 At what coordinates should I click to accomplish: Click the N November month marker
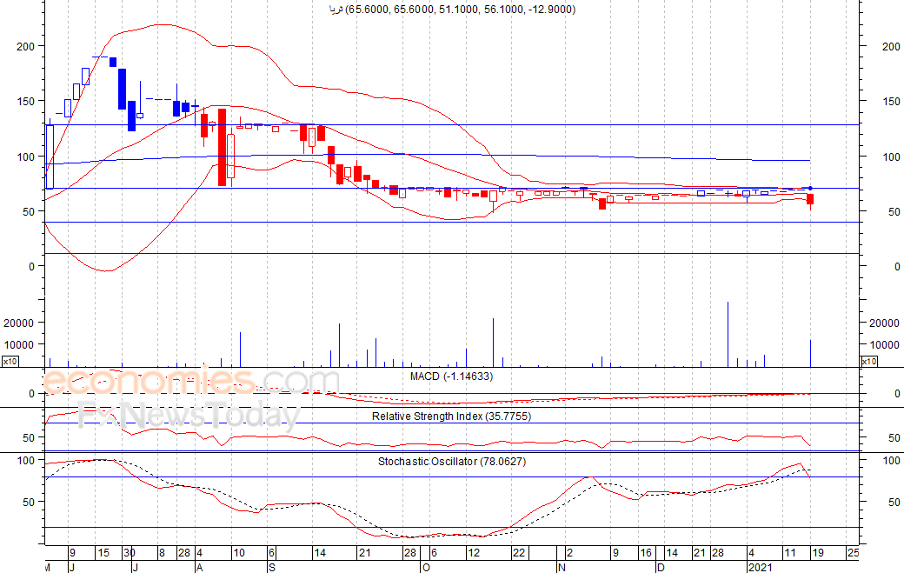561,567
